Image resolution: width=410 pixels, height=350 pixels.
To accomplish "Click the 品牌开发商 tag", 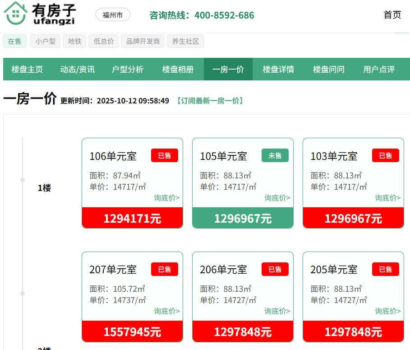I will [x=143, y=42].
